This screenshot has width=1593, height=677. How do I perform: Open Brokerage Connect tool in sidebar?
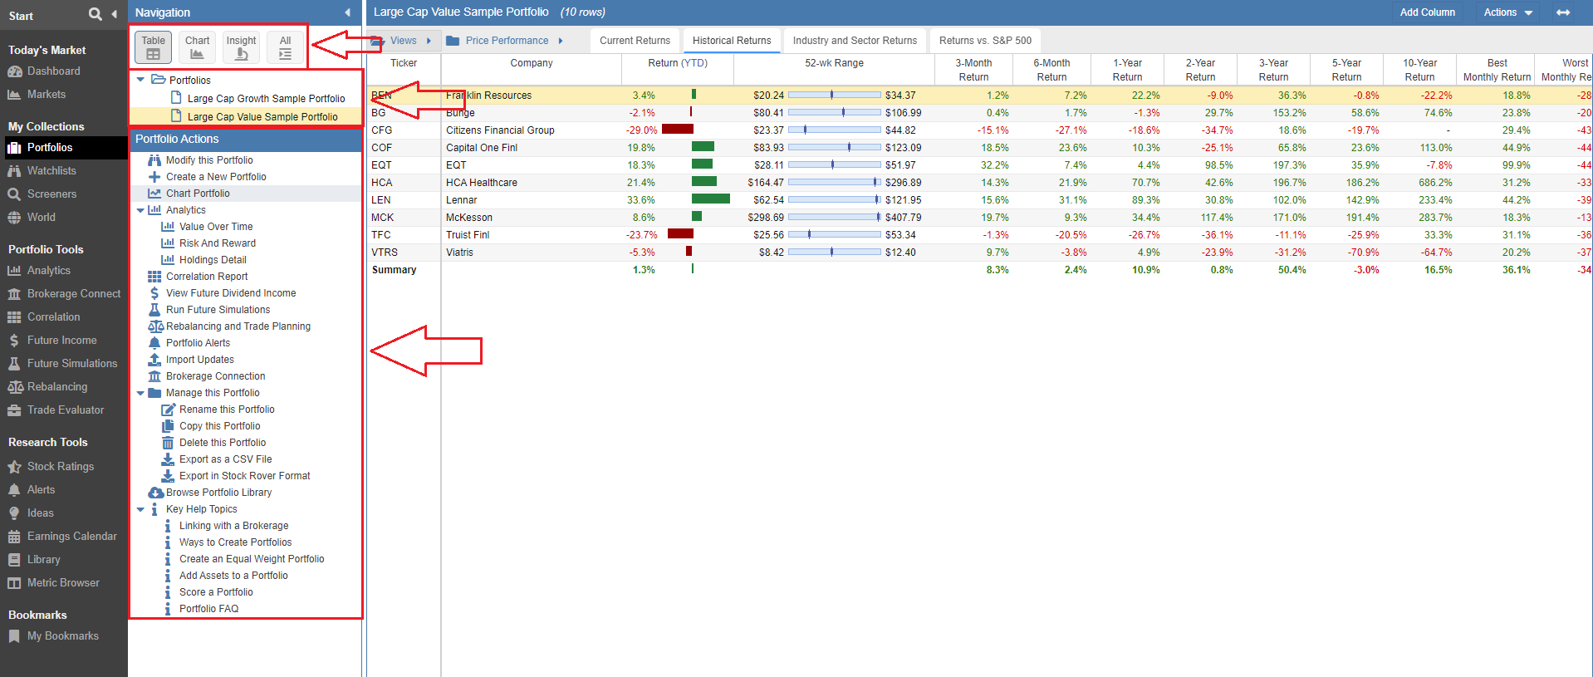[x=73, y=294]
